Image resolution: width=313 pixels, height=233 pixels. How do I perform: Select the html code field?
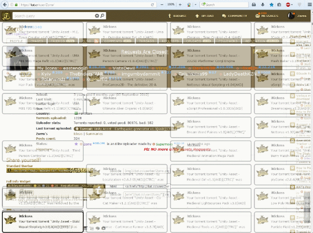coord(147,186)
